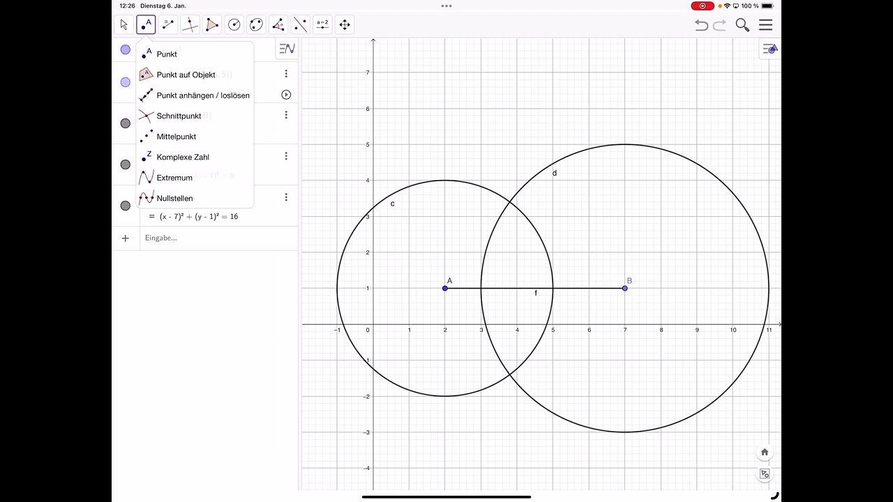Select the Ellipse conic tool
This screenshot has width=893, height=502.
click(x=256, y=25)
